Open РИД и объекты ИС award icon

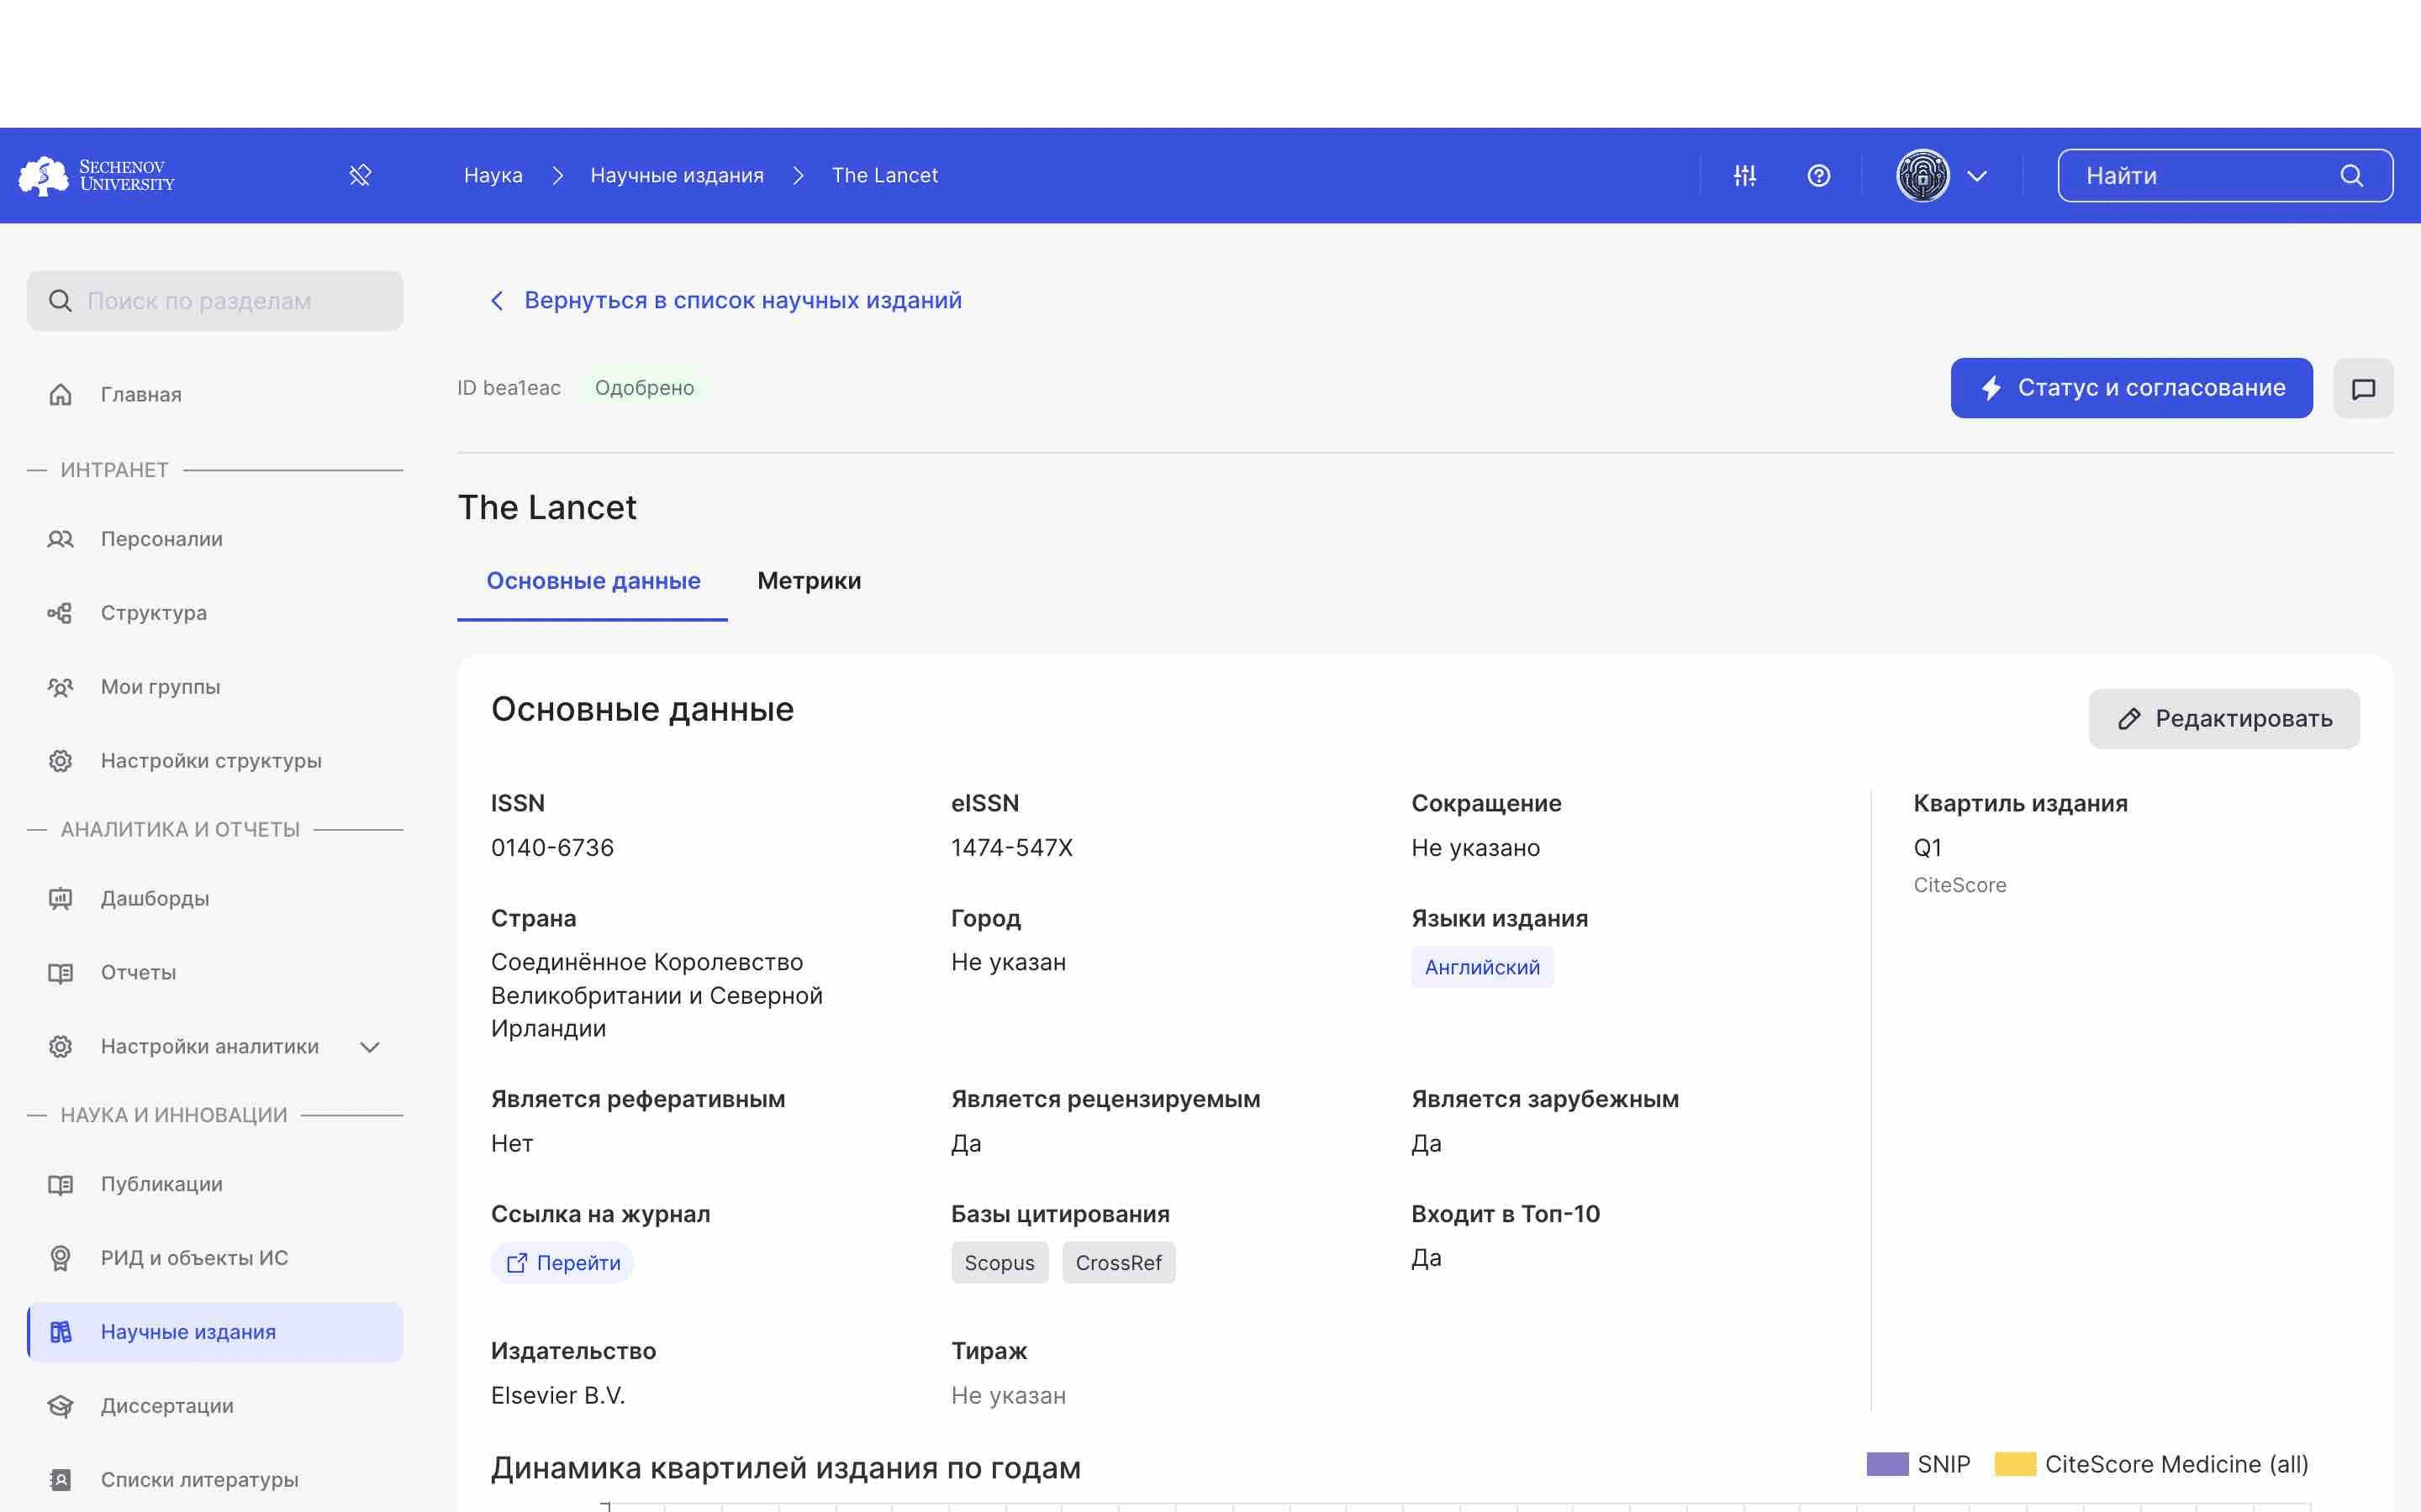coord(60,1258)
